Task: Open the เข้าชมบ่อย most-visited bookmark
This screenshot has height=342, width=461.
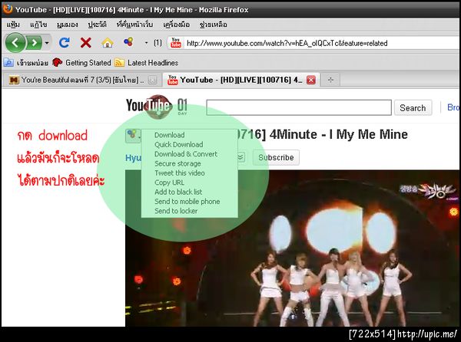Action: point(26,62)
